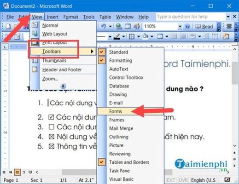The image size is (239, 184).
Task: Click the Type a question for help field
Action: tap(191, 17)
